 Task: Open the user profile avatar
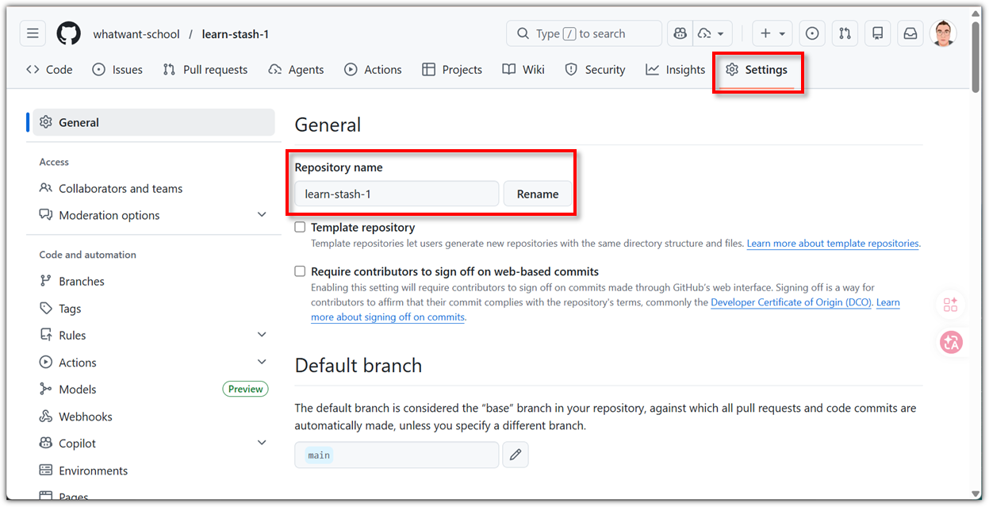[943, 33]
